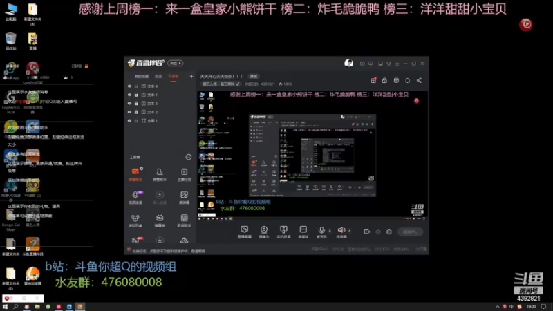Image resolution: width=553 pixels, height=311 pixels.
Task: Click the microphone icon in bottom toolbar
Action: [321, 230]
